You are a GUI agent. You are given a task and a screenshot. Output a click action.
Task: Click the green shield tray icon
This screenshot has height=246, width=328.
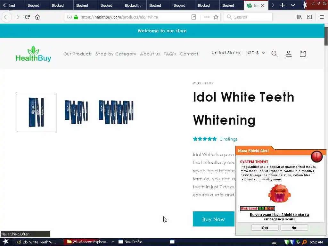287,242
